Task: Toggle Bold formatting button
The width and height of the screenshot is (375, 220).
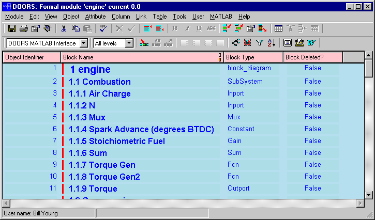Action: tap(175, 29)
